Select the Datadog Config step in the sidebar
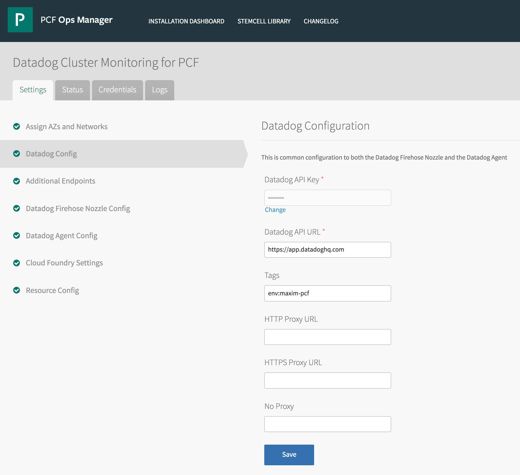 [51, 154]
